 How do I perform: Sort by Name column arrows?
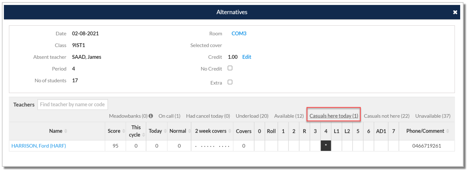(x=66, y=131)
